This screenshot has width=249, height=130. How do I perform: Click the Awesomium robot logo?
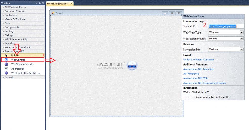click(132, 66)
